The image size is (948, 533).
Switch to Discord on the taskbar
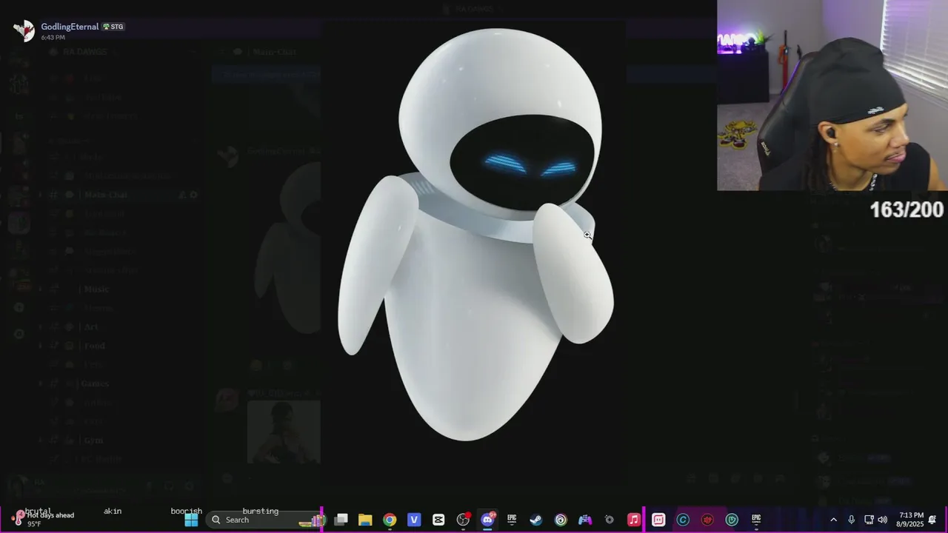(487, 520)
